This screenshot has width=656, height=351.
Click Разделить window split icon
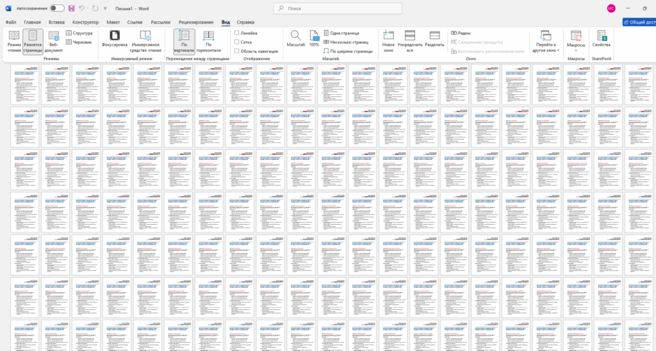pos(434,38)
